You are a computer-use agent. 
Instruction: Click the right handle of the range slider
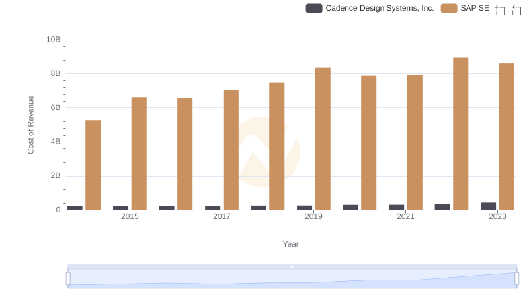[x=516, y=279]
